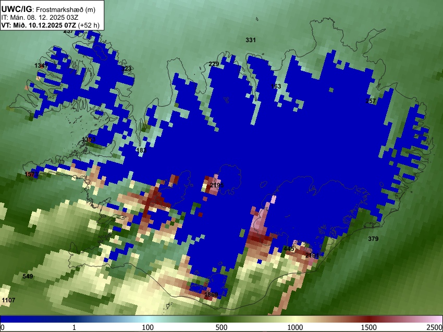443x332 pixels.
Task: Click the color scale label 0
Action: coord(3,327)
